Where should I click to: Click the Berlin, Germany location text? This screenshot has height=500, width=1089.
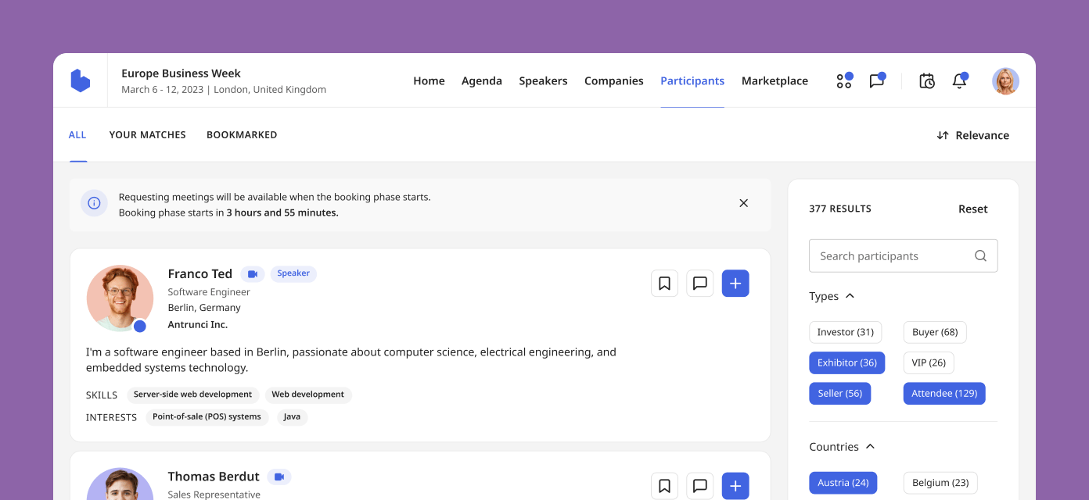tap(204, 307)
